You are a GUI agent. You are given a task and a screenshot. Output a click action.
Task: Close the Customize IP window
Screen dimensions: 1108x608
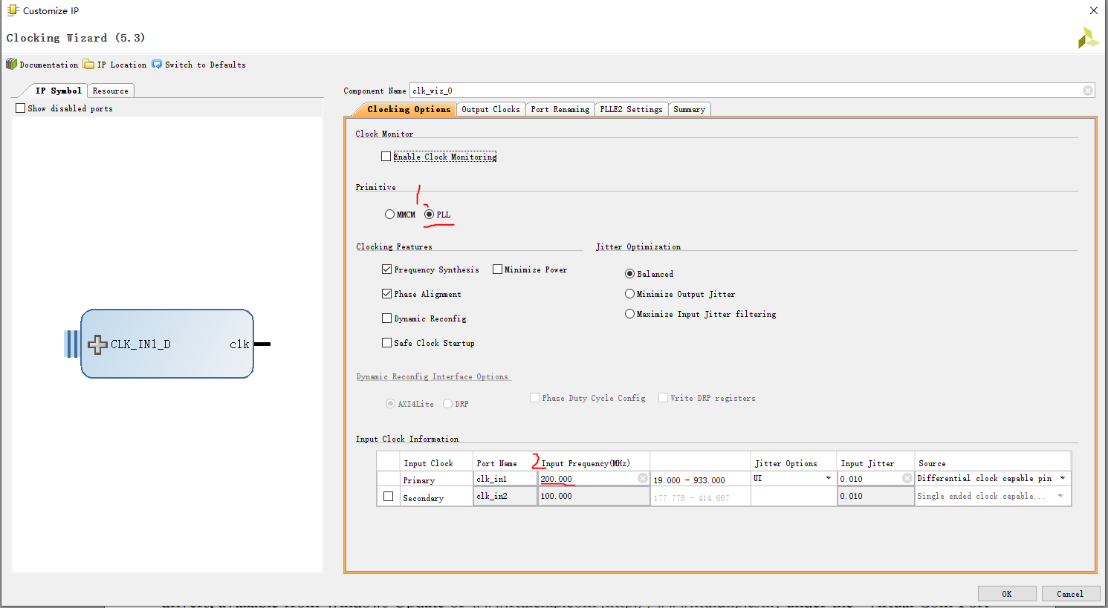(x=1094, y=10)
